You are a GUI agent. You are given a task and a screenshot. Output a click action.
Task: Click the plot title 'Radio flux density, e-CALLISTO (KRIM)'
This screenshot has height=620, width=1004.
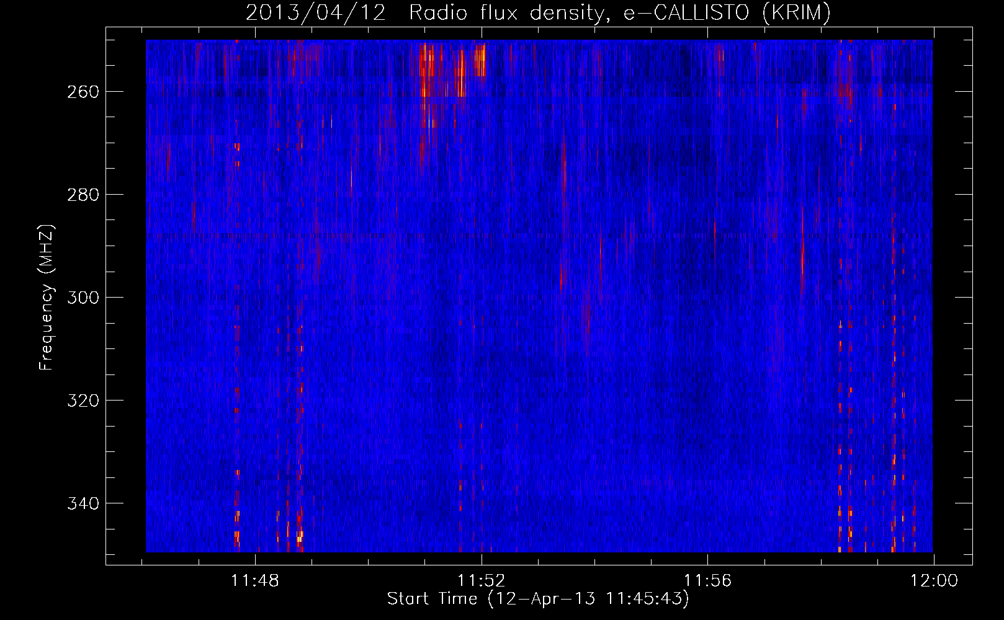click(619, 12)
